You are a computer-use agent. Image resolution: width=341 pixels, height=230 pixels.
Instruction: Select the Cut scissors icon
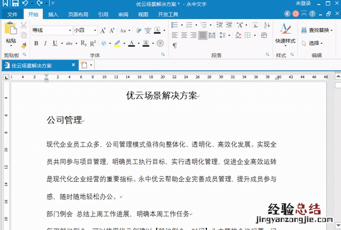click(x=24, y=26)
